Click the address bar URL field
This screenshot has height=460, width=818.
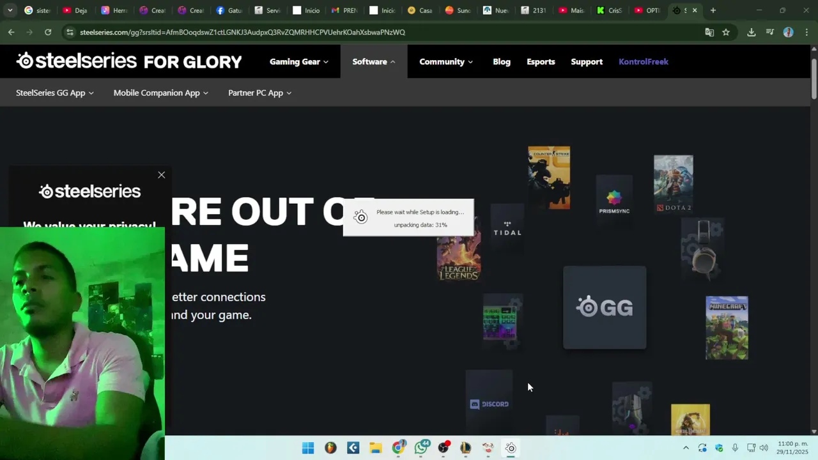(383, 32)
